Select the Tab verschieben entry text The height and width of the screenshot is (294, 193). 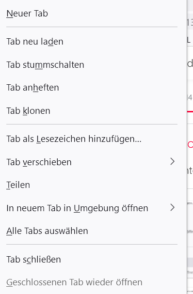click(x=39, y=162)
